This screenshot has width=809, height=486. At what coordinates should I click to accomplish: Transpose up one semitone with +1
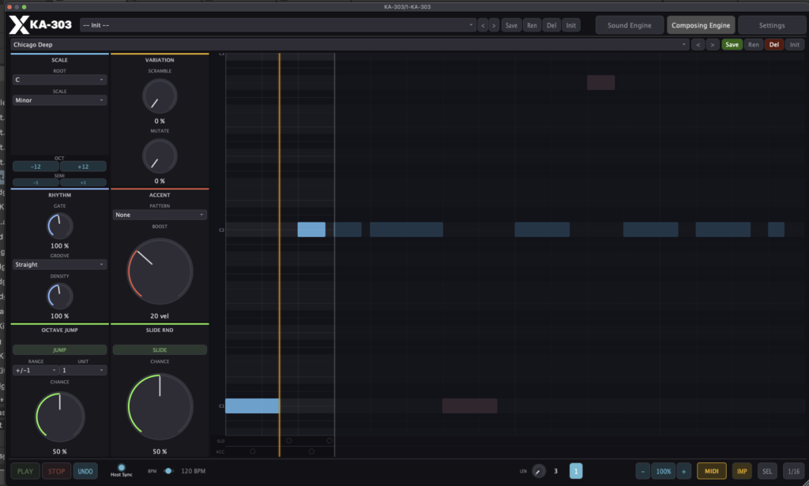[83, 182]
